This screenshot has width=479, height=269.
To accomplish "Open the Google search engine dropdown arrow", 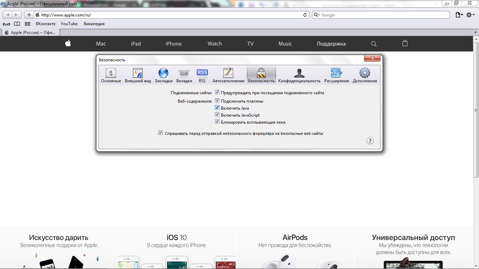I will point(316,15).
